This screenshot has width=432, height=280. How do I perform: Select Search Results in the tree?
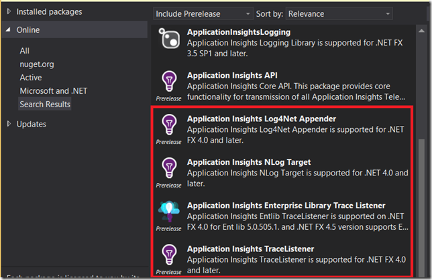(45, 104)
